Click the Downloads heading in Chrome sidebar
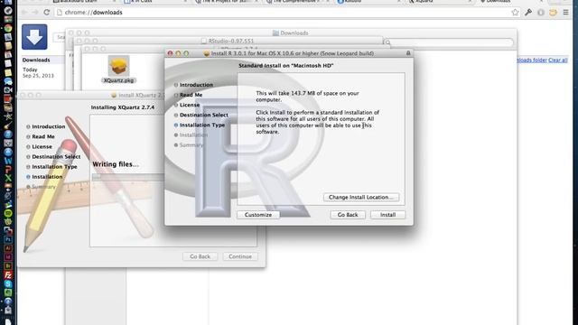The width and height of the screenshot is (578, 325). point(36,60)
